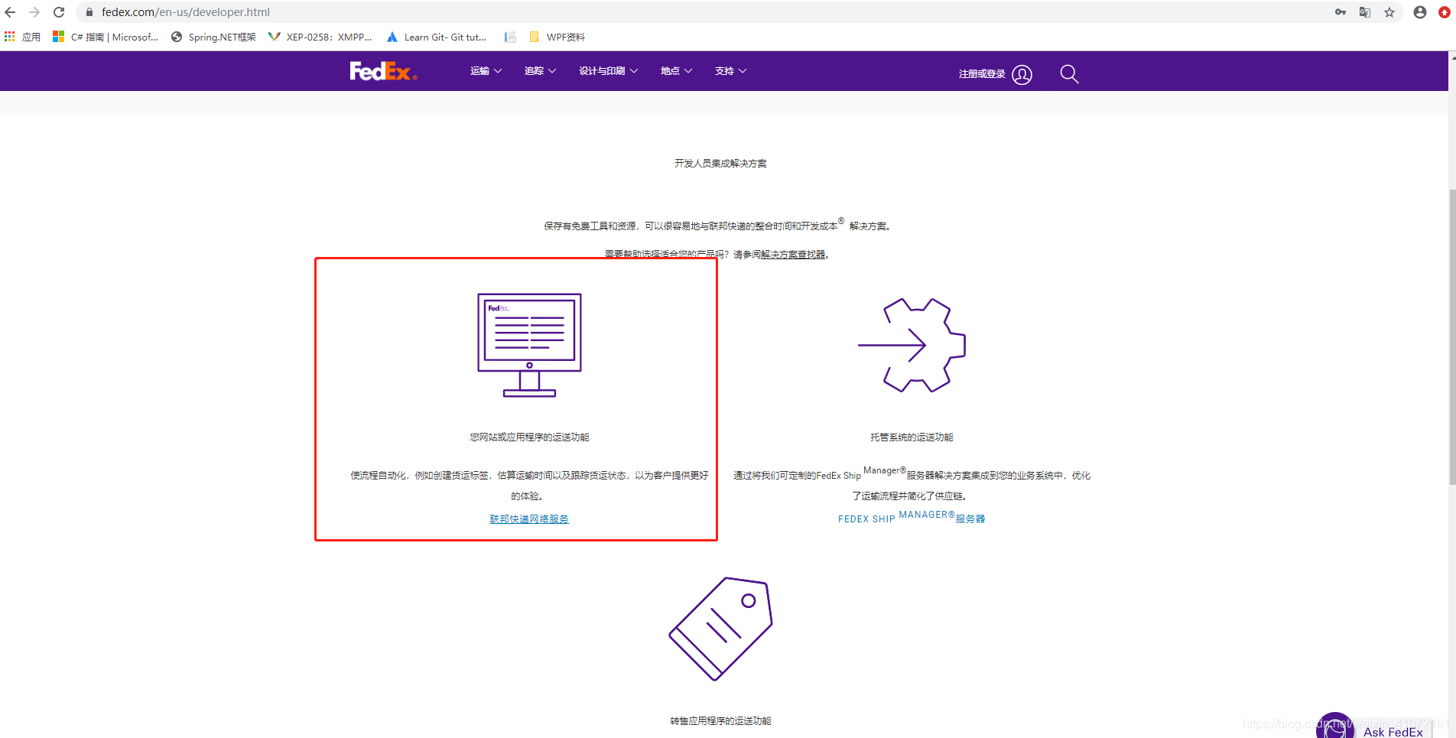Expand the 地点 navigation menu

676,71
